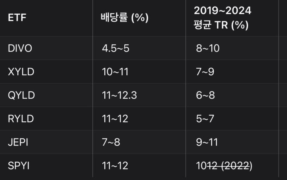287x180 pixels.
Task: Click the 2019~2024 평균 TR (%) header
Action: point(222,18)
